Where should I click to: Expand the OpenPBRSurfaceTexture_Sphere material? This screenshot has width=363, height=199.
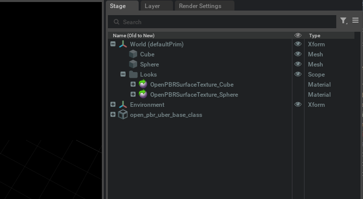pos(133,94)
